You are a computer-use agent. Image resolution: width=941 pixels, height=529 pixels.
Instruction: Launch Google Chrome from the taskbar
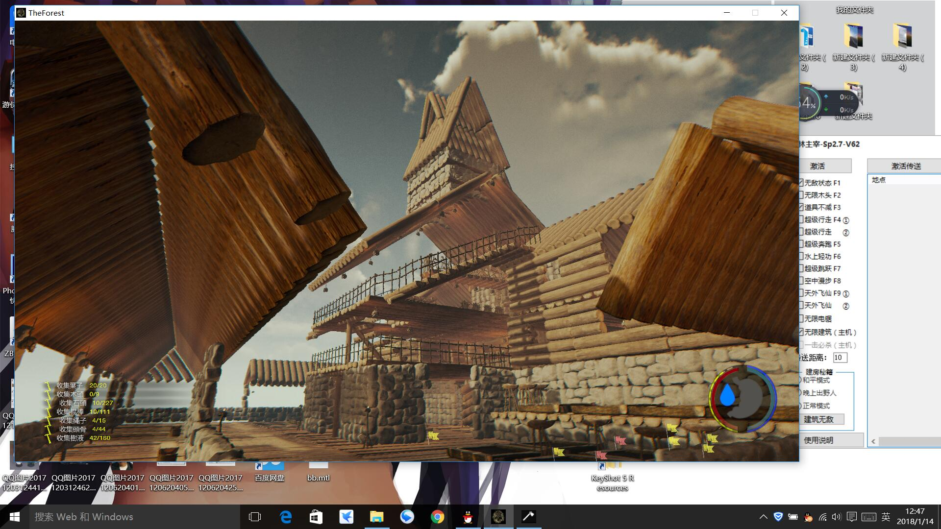pyautogui.click(x=437, y=517)
